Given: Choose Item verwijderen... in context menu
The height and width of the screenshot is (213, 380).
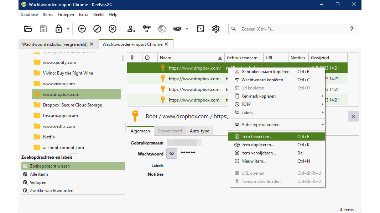Looking at the screenshot, I should 276,153.
